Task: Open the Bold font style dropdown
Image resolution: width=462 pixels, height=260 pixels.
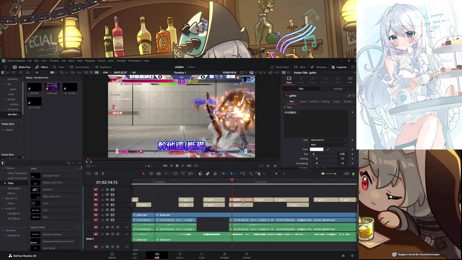Action: click(328, 145)
